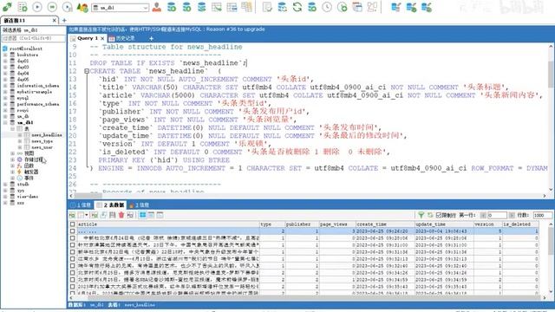Click the schema sync tool icon

[x=282, y=7]
